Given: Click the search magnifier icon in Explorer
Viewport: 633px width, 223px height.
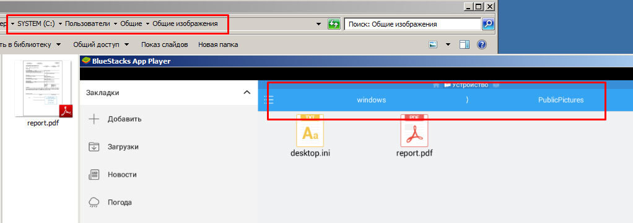Looking at the screenshot, I should (488, 24).
